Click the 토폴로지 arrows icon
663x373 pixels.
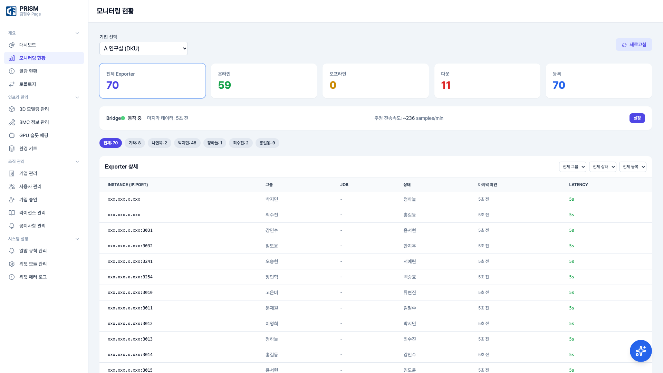pos(12,84)
